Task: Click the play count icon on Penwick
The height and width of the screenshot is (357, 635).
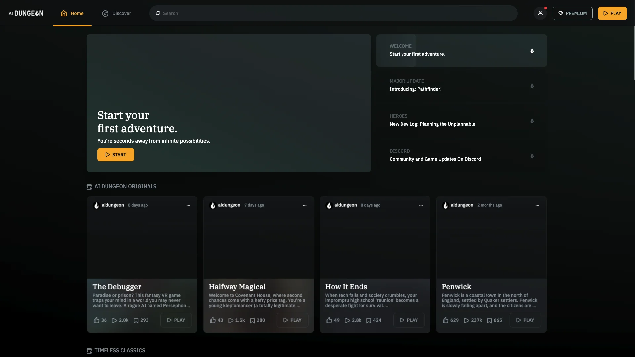Action: click(466, 320)
